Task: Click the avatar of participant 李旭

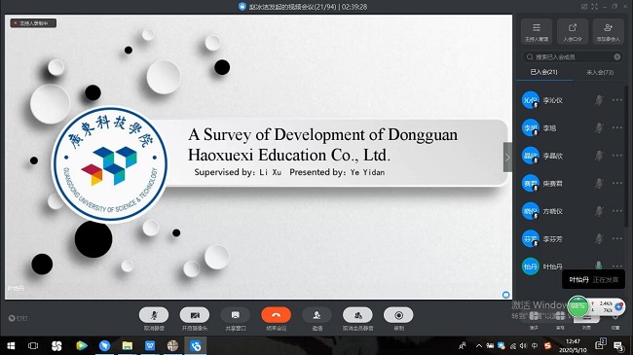Action: [530, 127]
